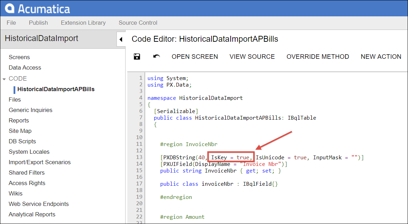
Task: Open the File menu
Action: (11, 23)
